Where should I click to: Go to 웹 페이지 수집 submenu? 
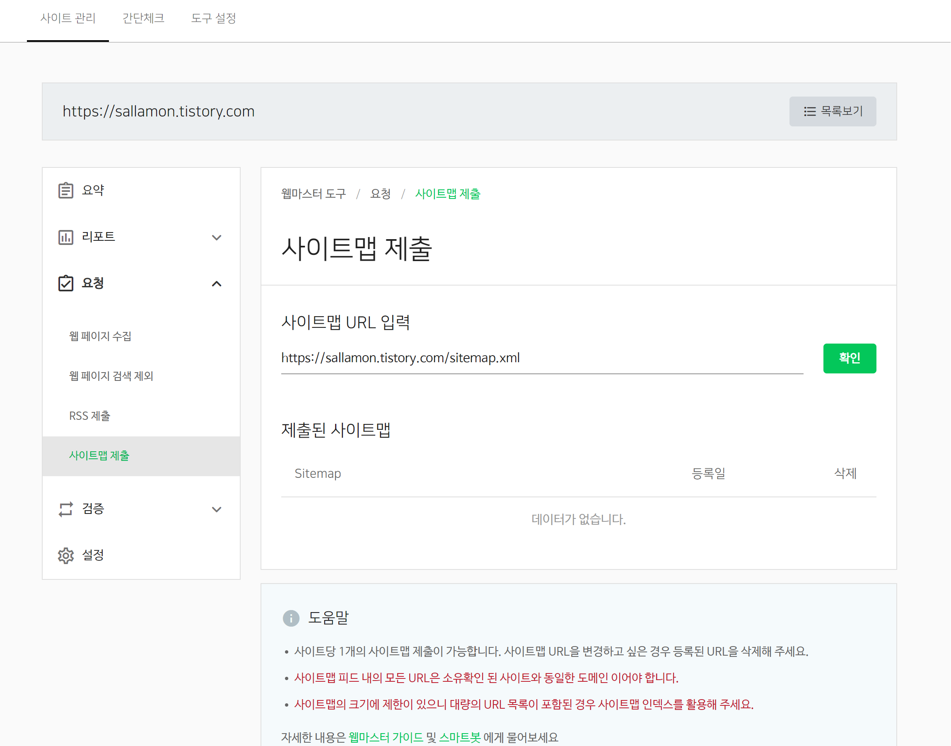[x=100, y=336]
